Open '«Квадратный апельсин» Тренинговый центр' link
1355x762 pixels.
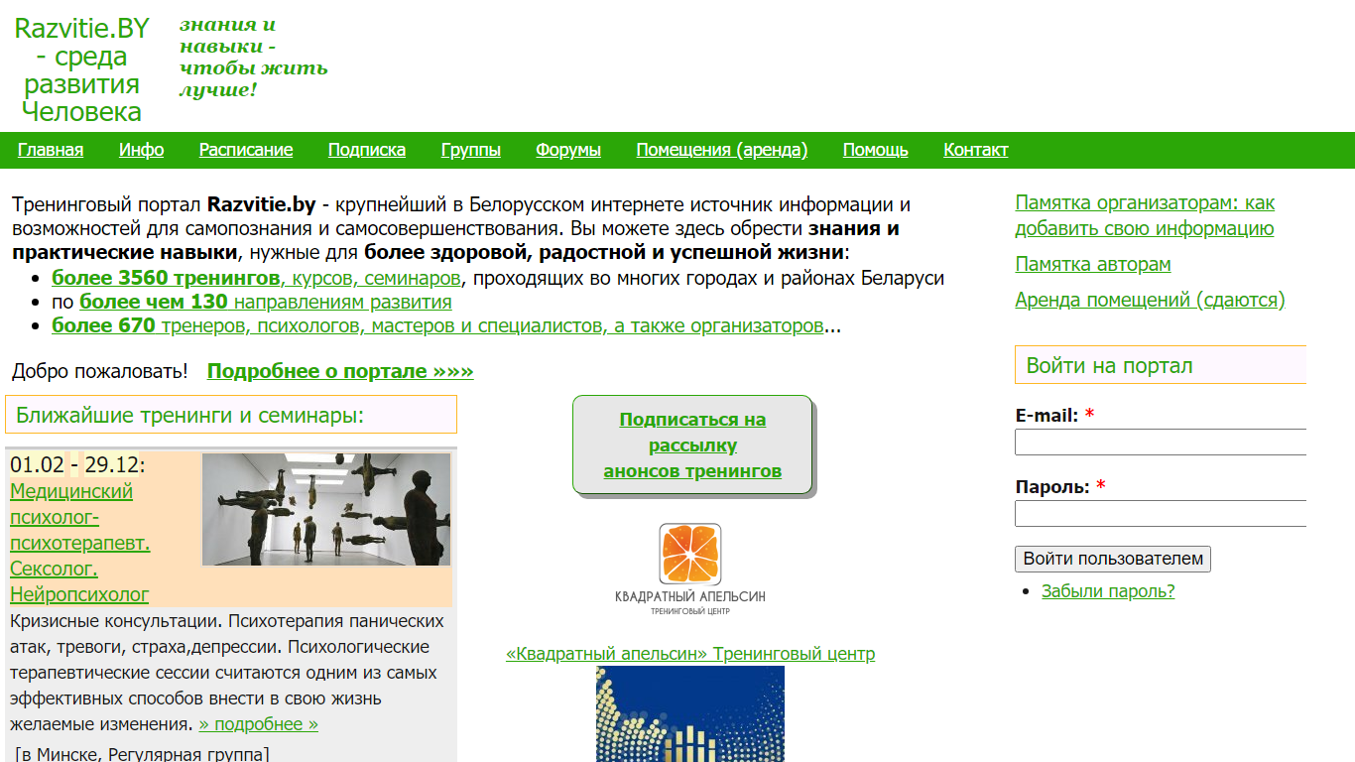690,654
